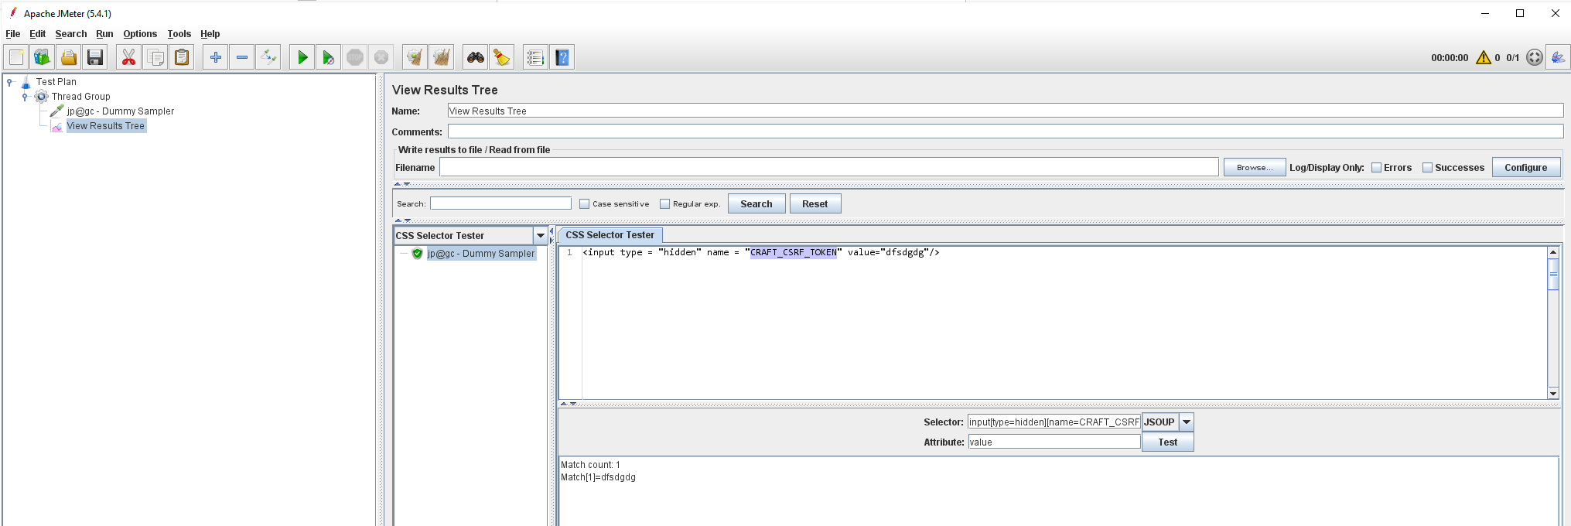Open the Function Helper list icon
Image resolution: width=1571 pixels, height=526 pixels.
tap(535, 57)
